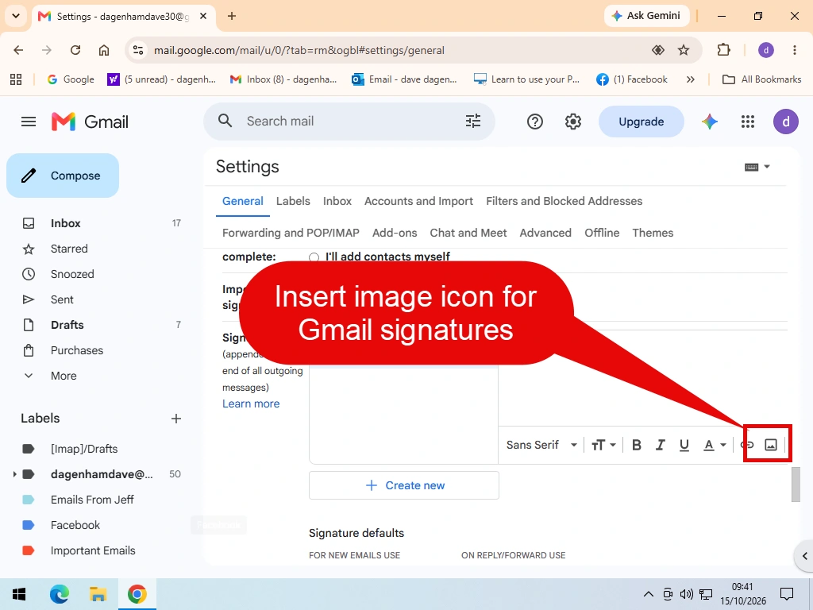Open Accounts and Import tab
The width and height of the screenshot is (813, 610).
point(418,201)
